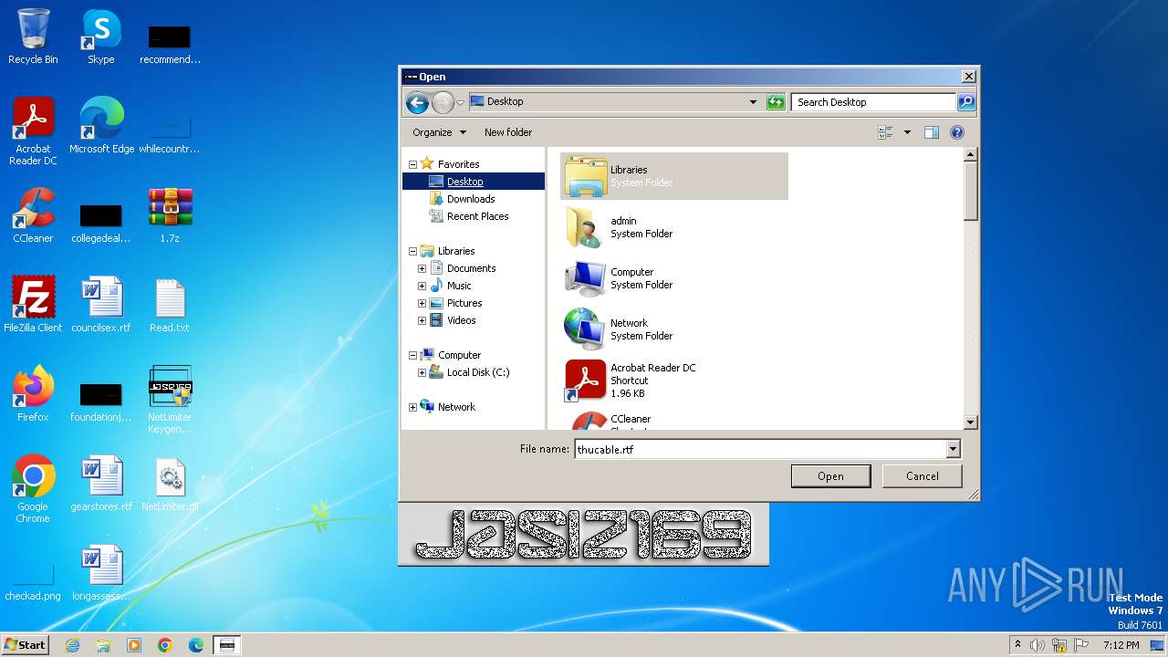Click the volume icon in system tray
The image size is (1168, 657).
coord(1038,645)
